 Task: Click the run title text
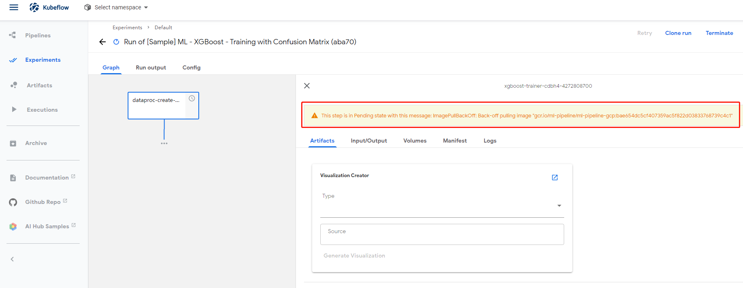240,42
